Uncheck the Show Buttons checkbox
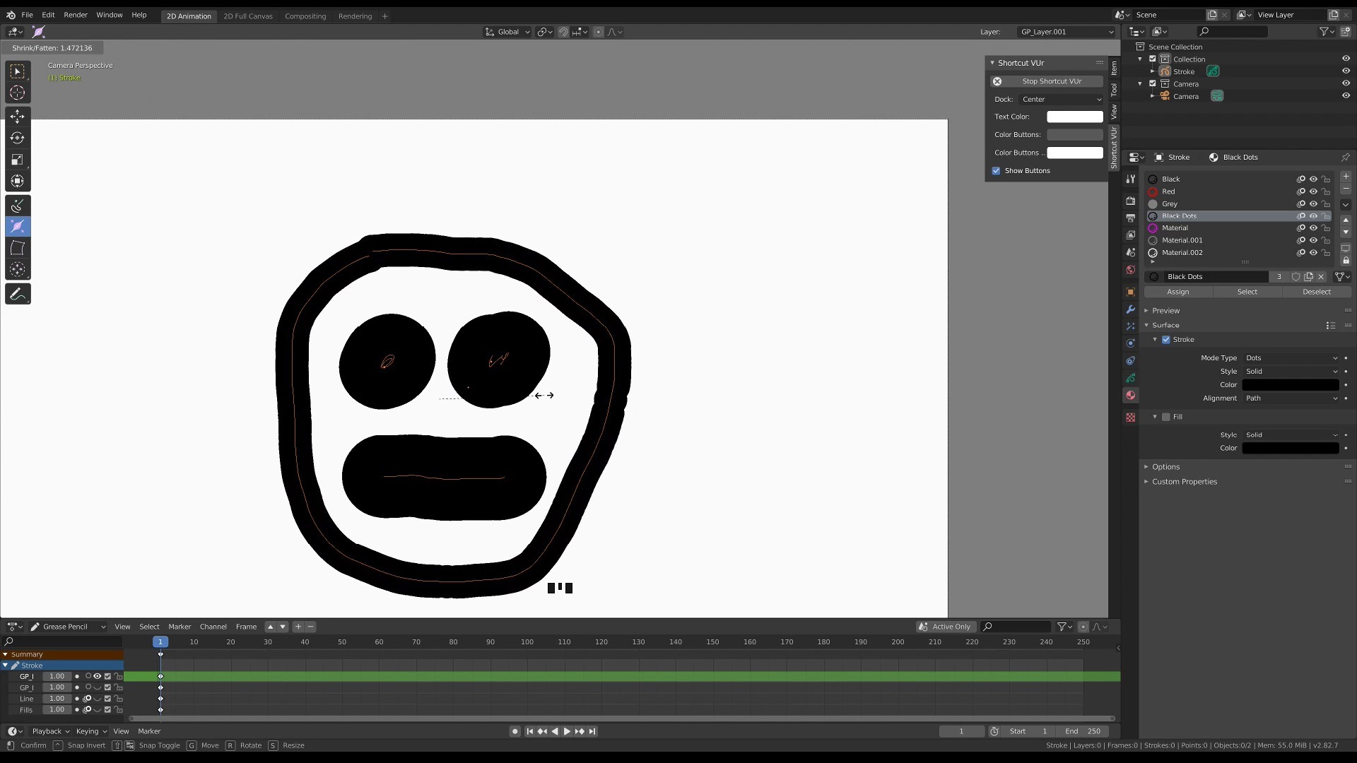 996,171
